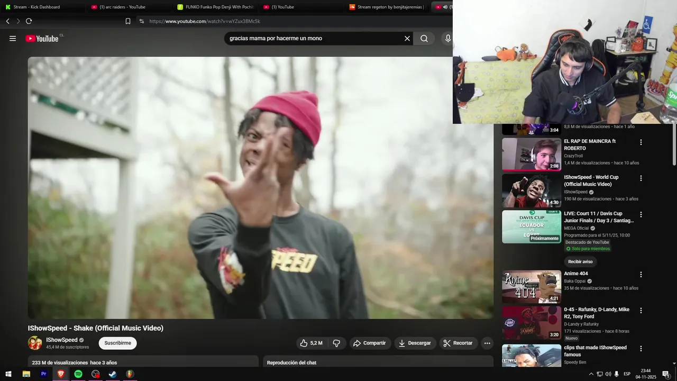Open the Windows notification center icon
This screenshot has height=381, width=677.
click(666, 374)
